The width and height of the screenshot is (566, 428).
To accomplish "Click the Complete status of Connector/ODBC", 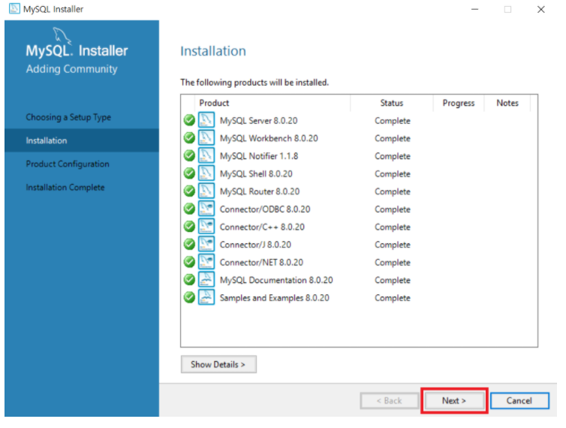I will tap(393, 209).
